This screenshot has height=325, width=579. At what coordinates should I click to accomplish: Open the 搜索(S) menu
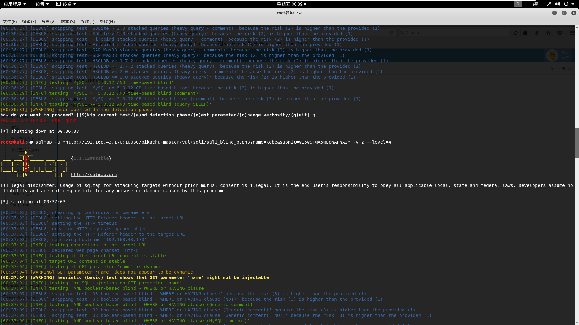tap(68, 22)
